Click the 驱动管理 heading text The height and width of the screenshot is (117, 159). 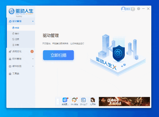coord(51,36)
